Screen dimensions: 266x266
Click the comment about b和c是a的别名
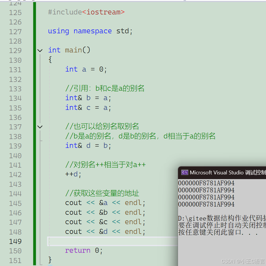pyautogui.click(x=104, y=88)
